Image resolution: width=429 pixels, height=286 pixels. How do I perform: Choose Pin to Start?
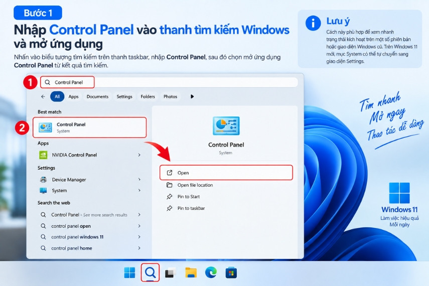(x=189, y=197)
